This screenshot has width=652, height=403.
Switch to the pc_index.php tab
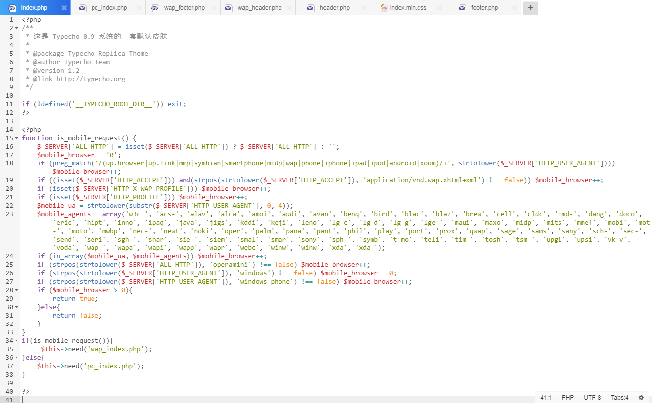tap(108, 8)
